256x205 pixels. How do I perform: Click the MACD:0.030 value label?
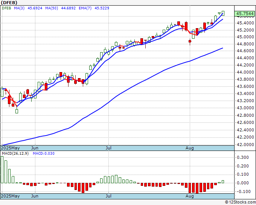pyautogui.click(x=44, y=154)
